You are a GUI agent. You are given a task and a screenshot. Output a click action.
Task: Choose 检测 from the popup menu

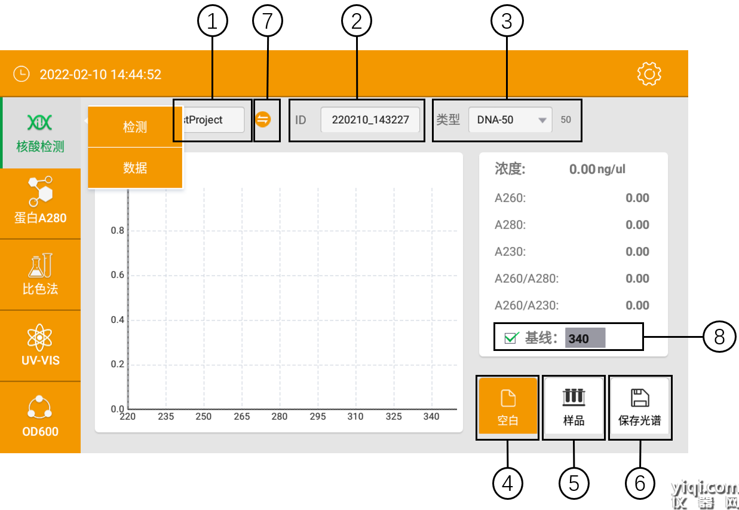pyautogui.click(x=135, y=127)
